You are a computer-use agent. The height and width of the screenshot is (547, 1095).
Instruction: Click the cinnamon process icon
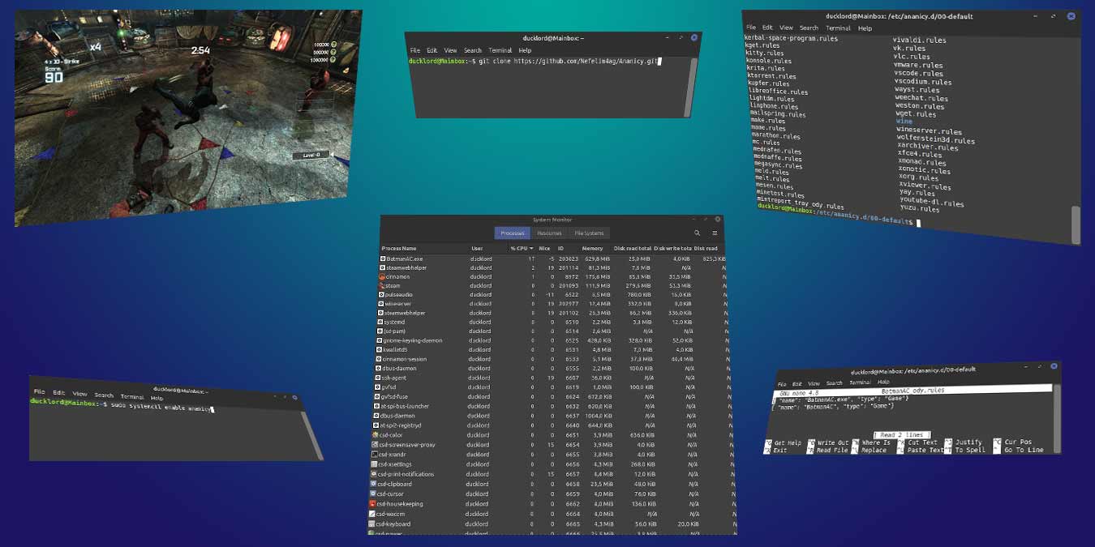382,276
